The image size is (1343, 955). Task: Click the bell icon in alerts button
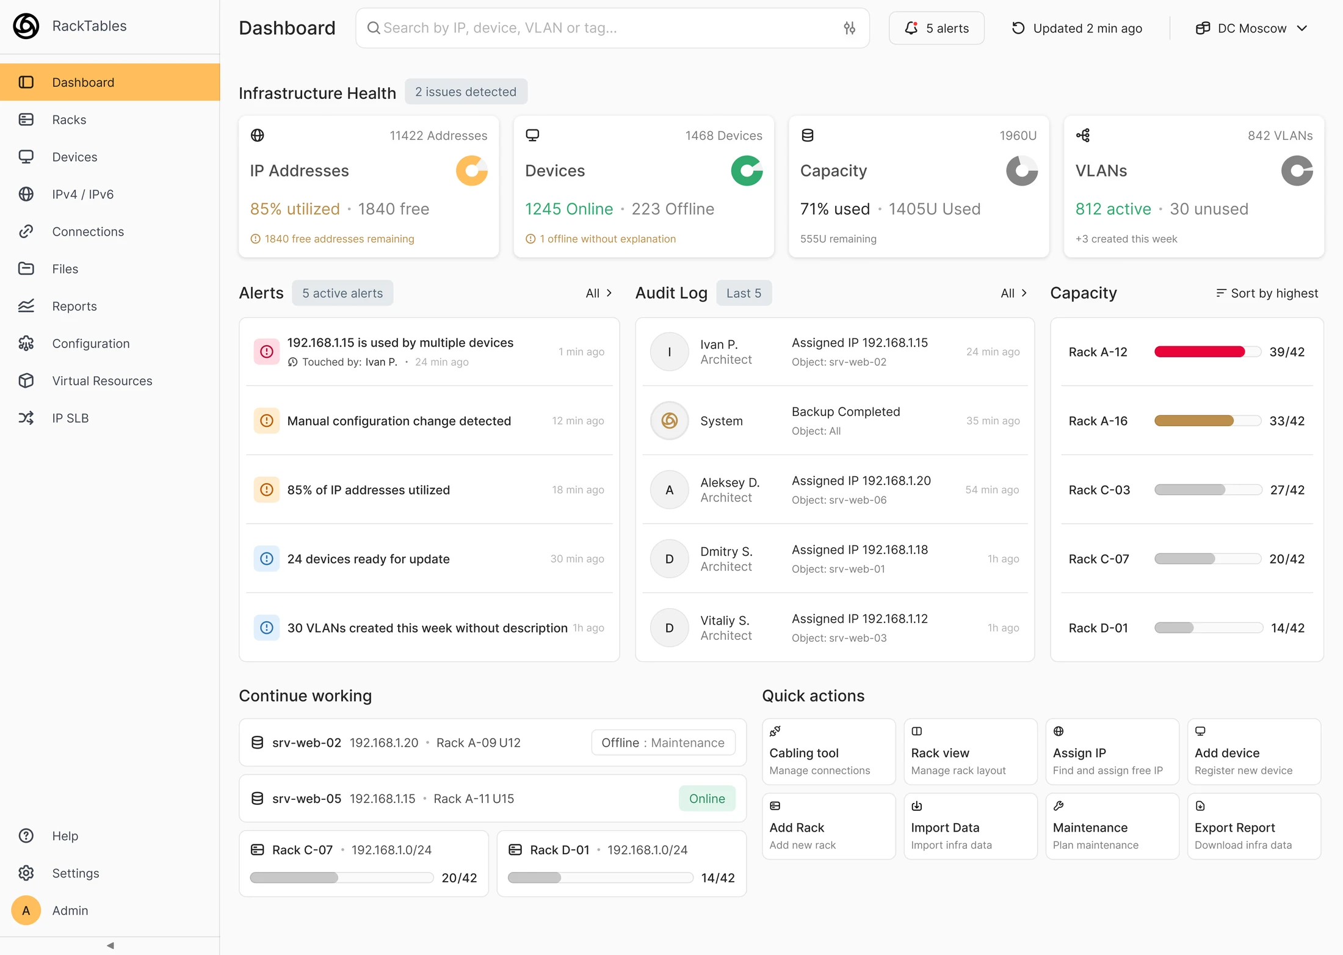tap(911, 28)
